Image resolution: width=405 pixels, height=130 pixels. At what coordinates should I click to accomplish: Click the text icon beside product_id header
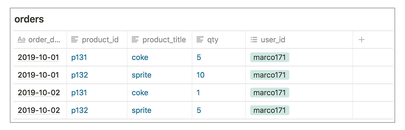coord(75,40)
